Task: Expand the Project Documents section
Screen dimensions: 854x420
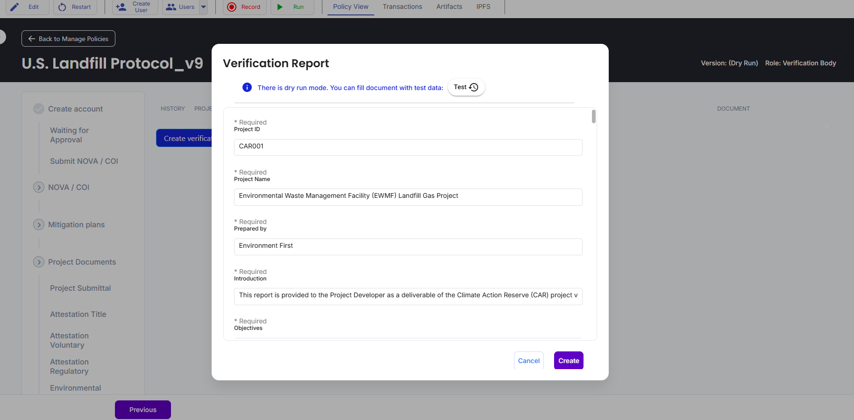Action: (x=39, y=262)
